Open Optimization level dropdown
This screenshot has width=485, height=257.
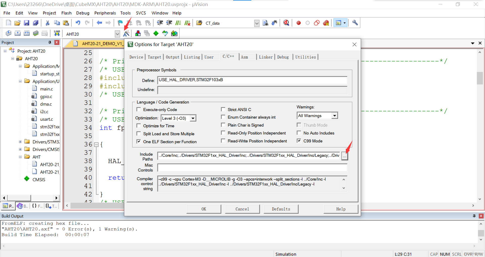coord(193,118)
